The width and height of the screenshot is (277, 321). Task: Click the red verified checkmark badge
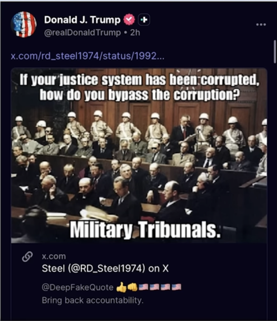coord(129,20)
